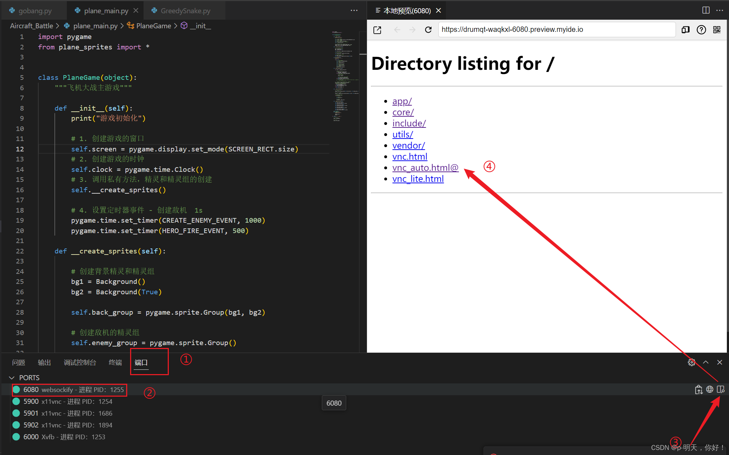Image resolution: width=729 pixels, height=455 pixels.
Task: Collapse the PORTS section
Action: point(11,378)
